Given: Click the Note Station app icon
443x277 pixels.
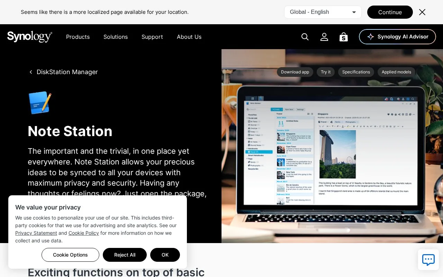Looking at the screenshot, I should click(x=40, y=103).
